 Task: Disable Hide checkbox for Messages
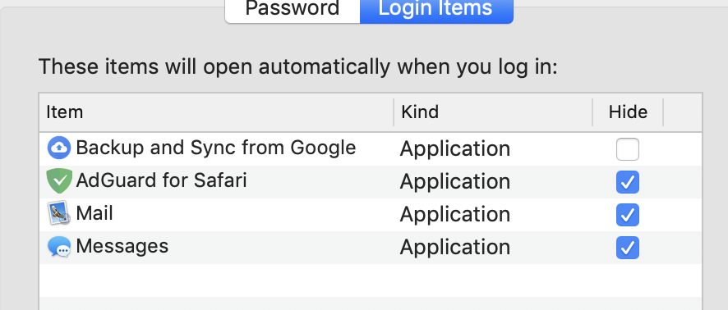(x=627, y=248)
